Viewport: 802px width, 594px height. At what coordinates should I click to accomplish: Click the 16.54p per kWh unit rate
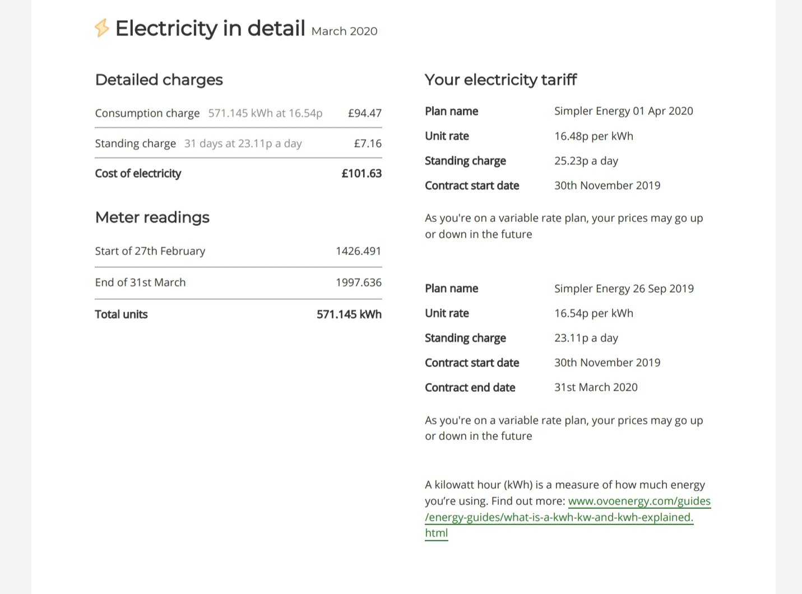594,313
